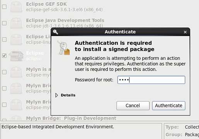
Task: Select 'Eclipse Java Development Tools' title
Action: click(x=65, y=20)
